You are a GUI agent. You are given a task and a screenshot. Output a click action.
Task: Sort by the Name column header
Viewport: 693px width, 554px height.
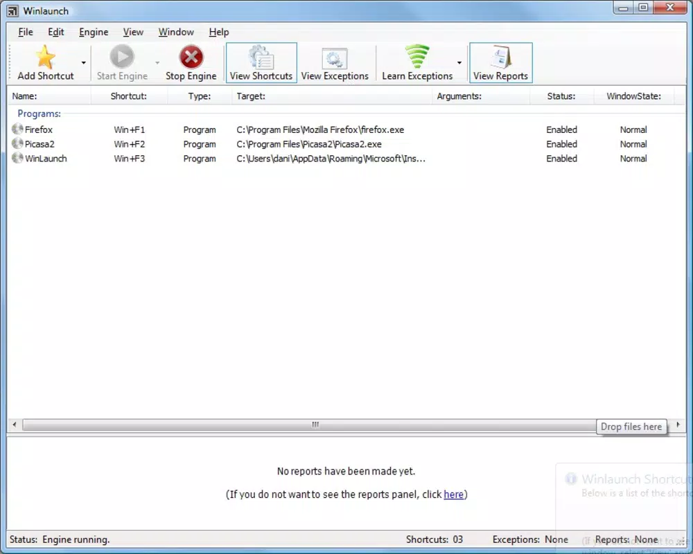click(x=49, y=96)
